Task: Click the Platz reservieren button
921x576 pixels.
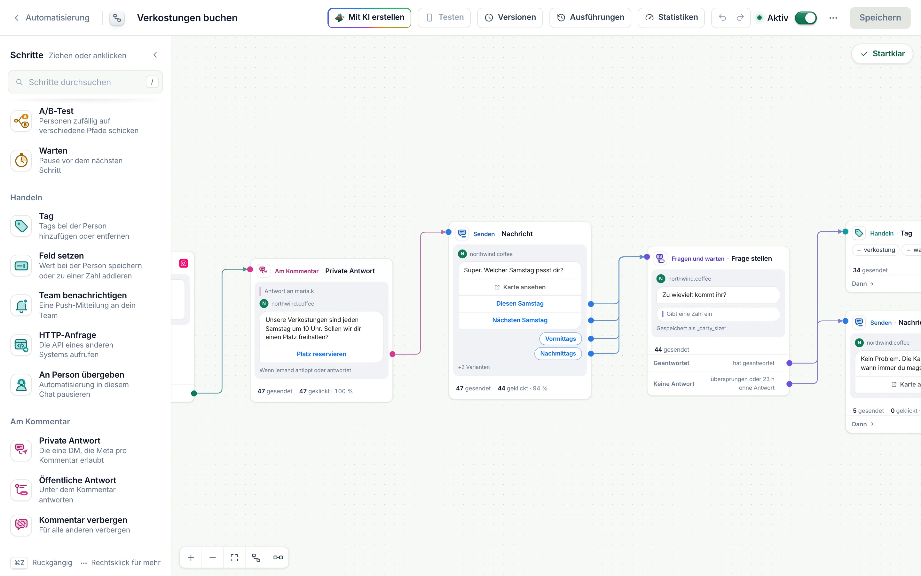Action: [x=321, y=354]
